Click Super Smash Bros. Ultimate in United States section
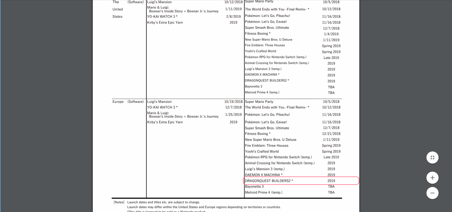 [267, 28]
